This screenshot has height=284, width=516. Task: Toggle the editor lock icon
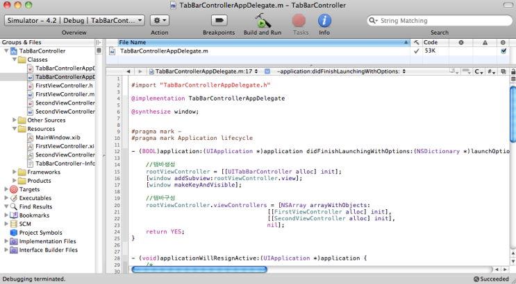click(513, 71)
